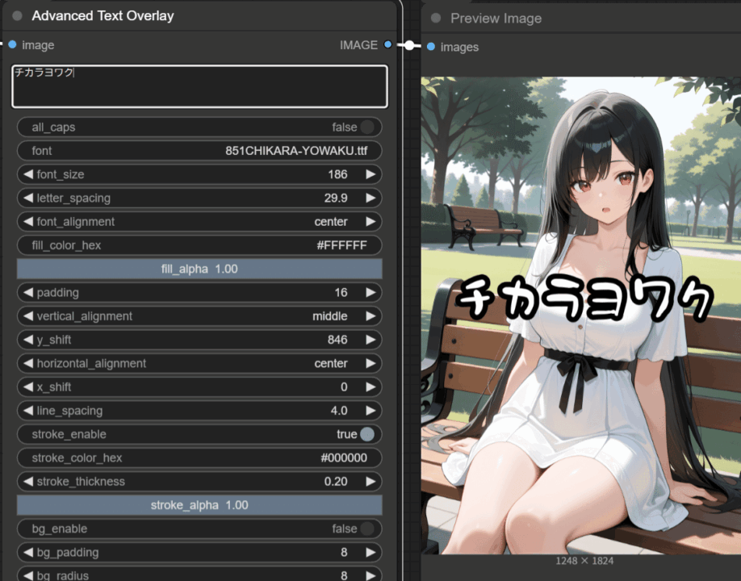Click the Advanced Text Overlay title
Image resolution: width=741 pixels, height=581 pixels.
click(103, 15)
